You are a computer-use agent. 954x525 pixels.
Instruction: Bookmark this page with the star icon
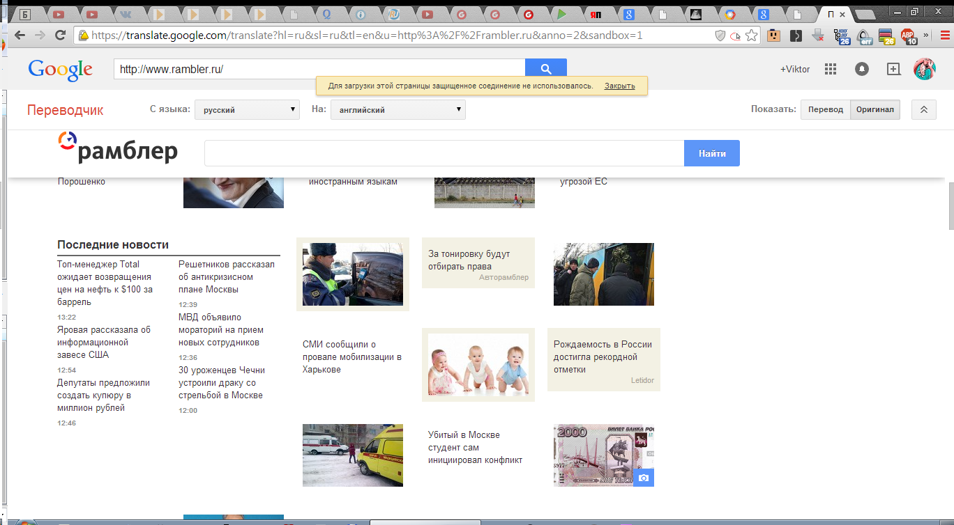752,35
